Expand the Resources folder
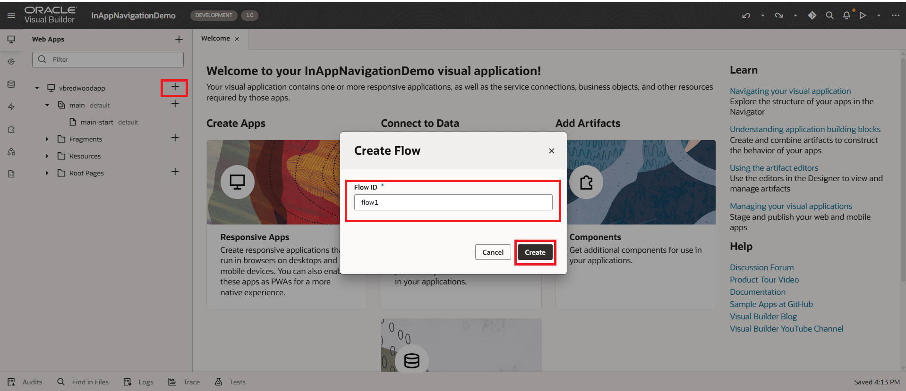The image size is (906, 391). coord(47,156)
